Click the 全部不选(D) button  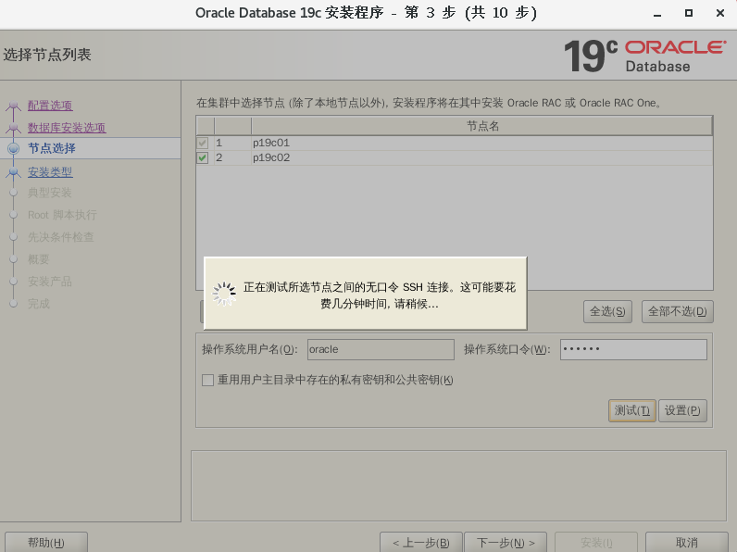pos(678,311)
